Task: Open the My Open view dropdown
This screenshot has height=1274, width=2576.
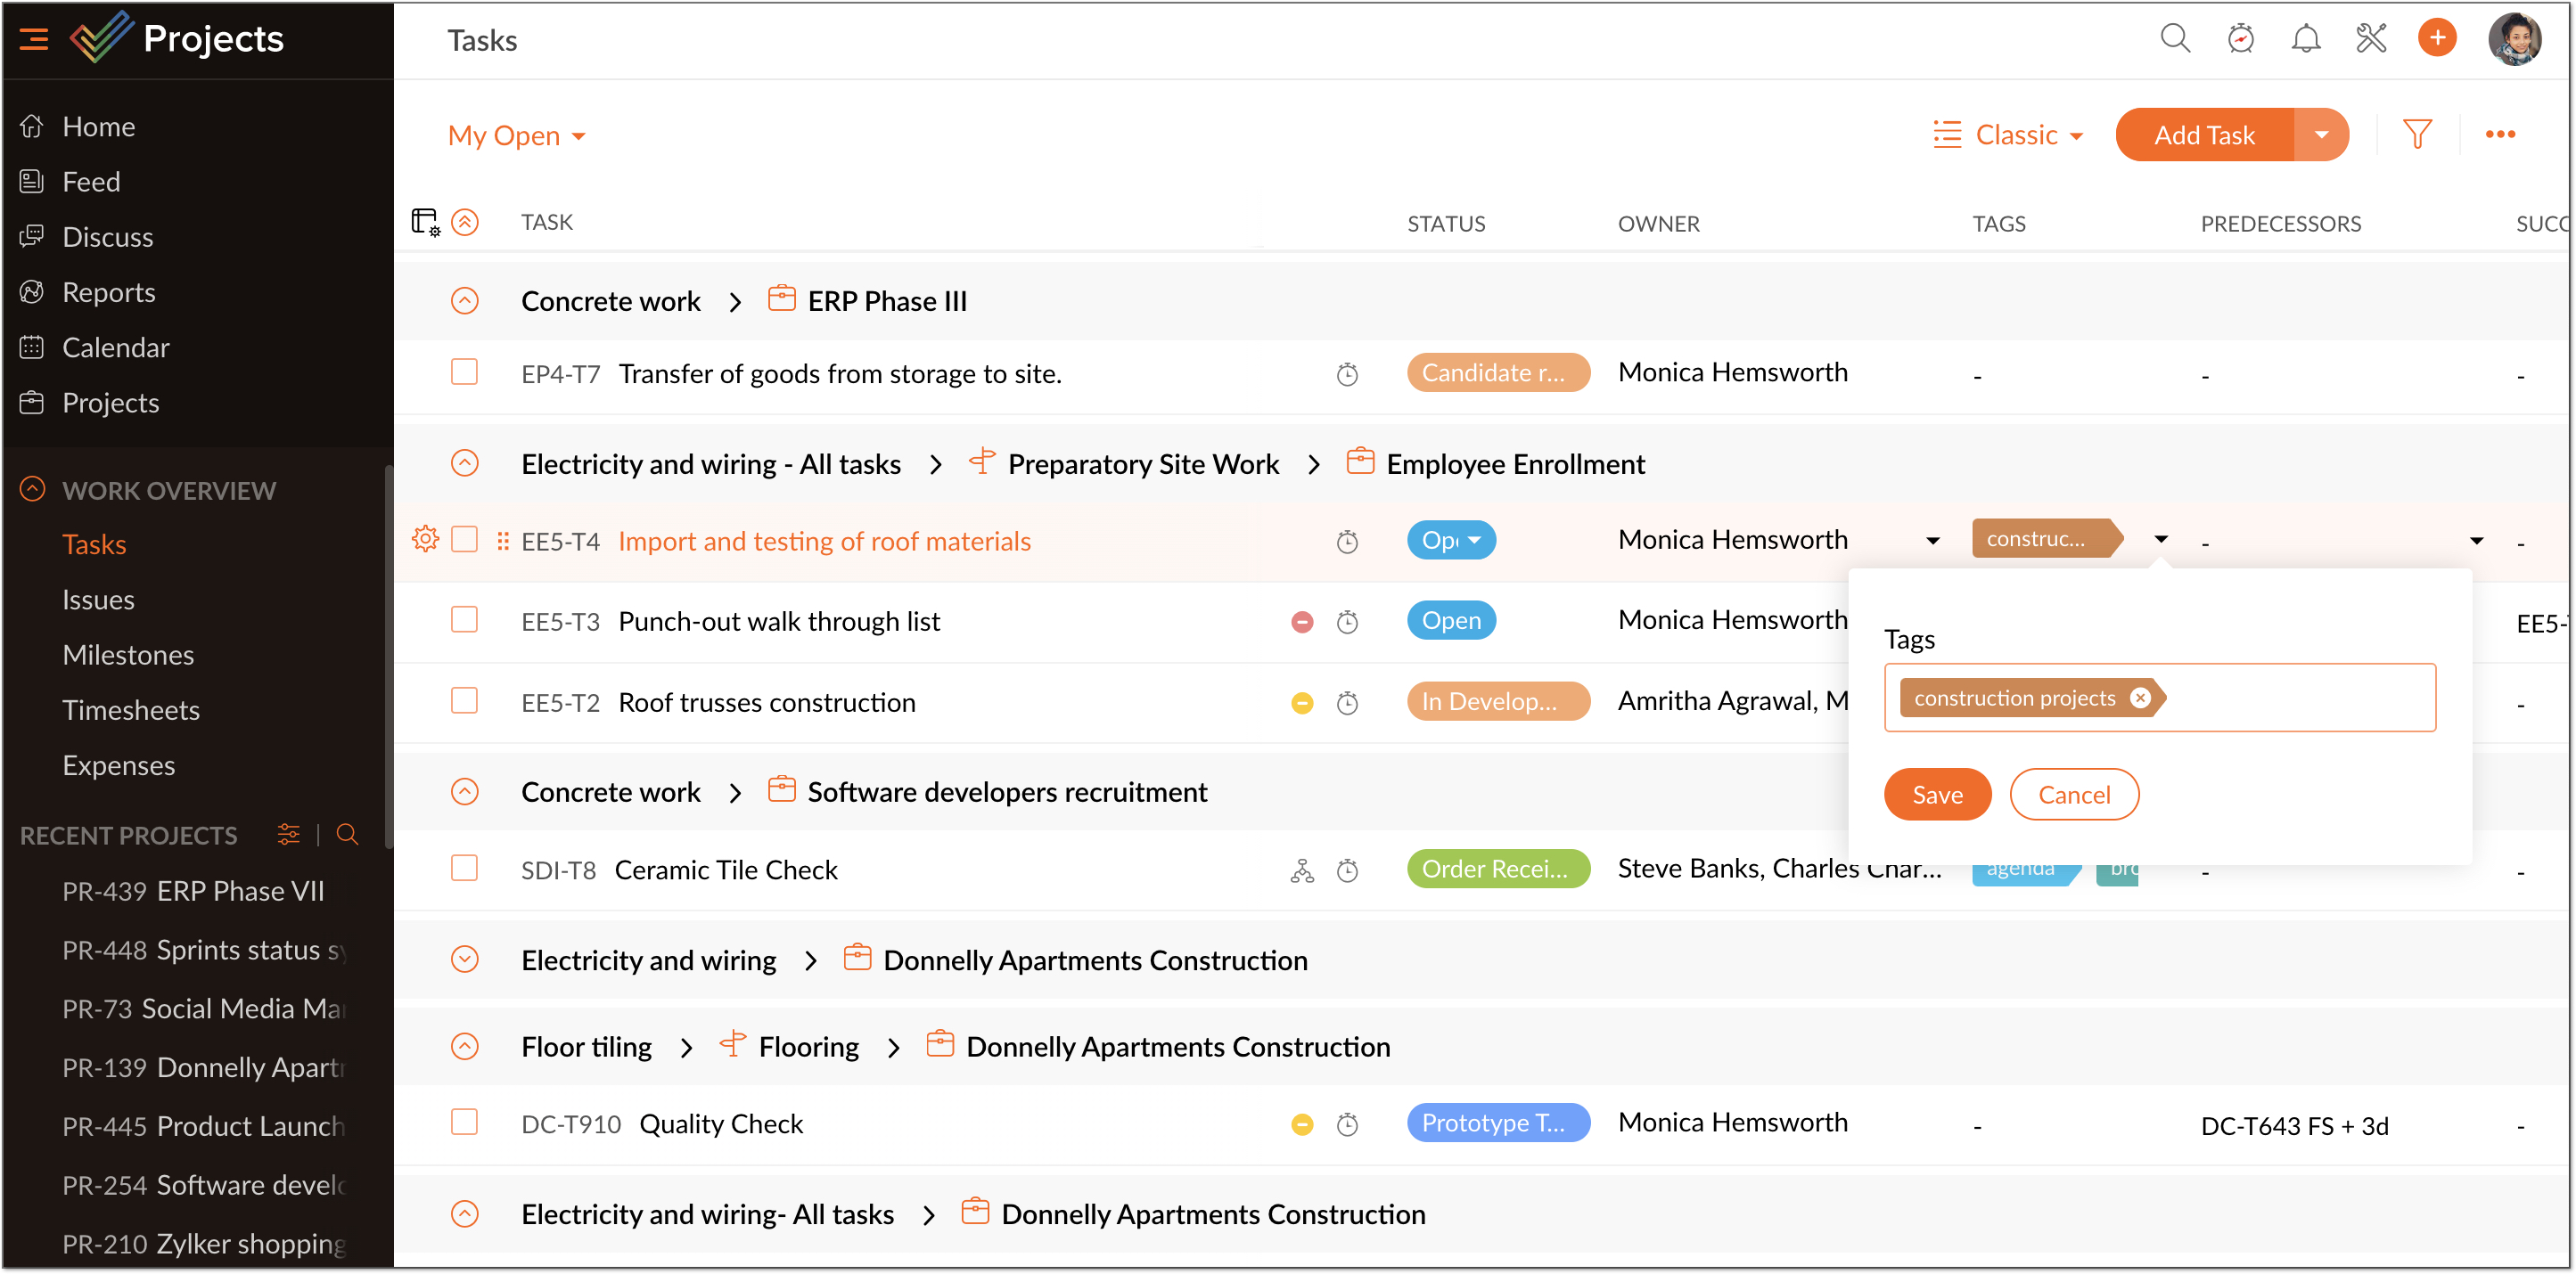Action: (x=516, y=136)
